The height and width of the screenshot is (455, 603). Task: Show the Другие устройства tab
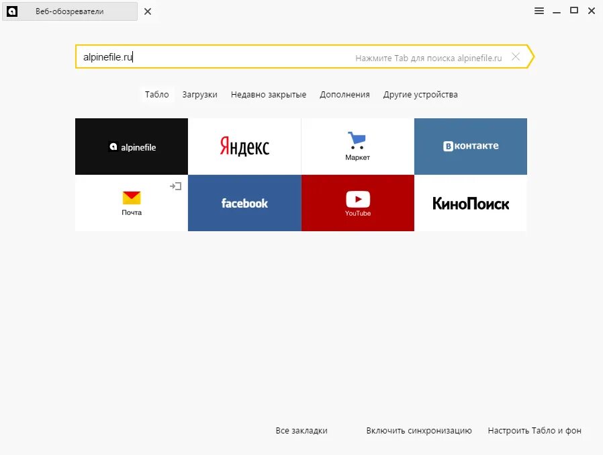click(x=420, y=95)
